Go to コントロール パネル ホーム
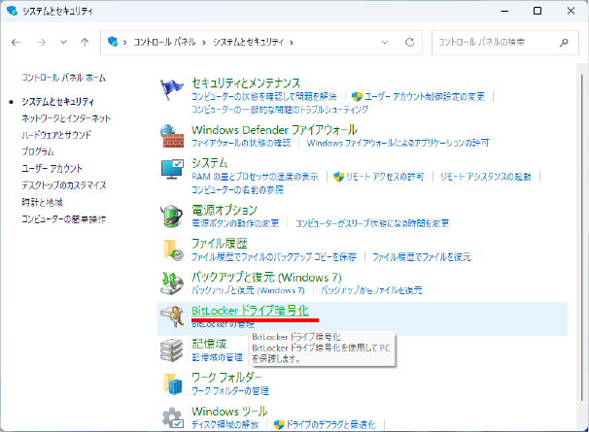The height and width of the screenshot is (432, 589). [63, 78]
